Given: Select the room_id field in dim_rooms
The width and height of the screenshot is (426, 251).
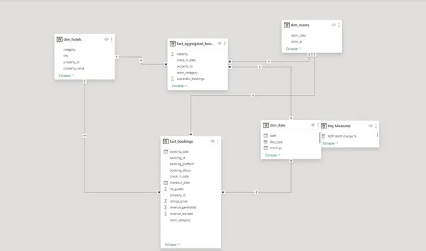Looking at the screenshot, I should [296, 41].
